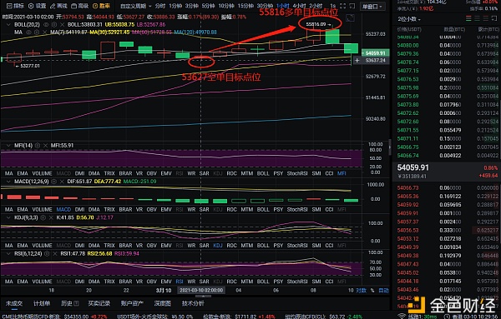Open MACD(12,26,9) settings gear

[54, 182]
